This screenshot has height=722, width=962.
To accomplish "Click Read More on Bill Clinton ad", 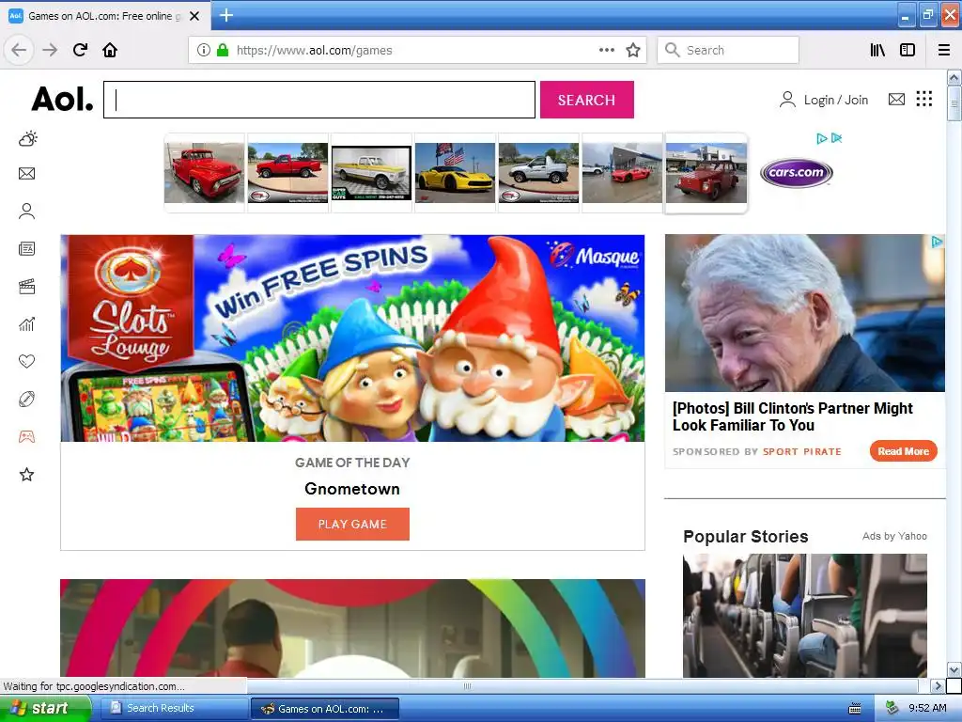I will coord(903,451).
